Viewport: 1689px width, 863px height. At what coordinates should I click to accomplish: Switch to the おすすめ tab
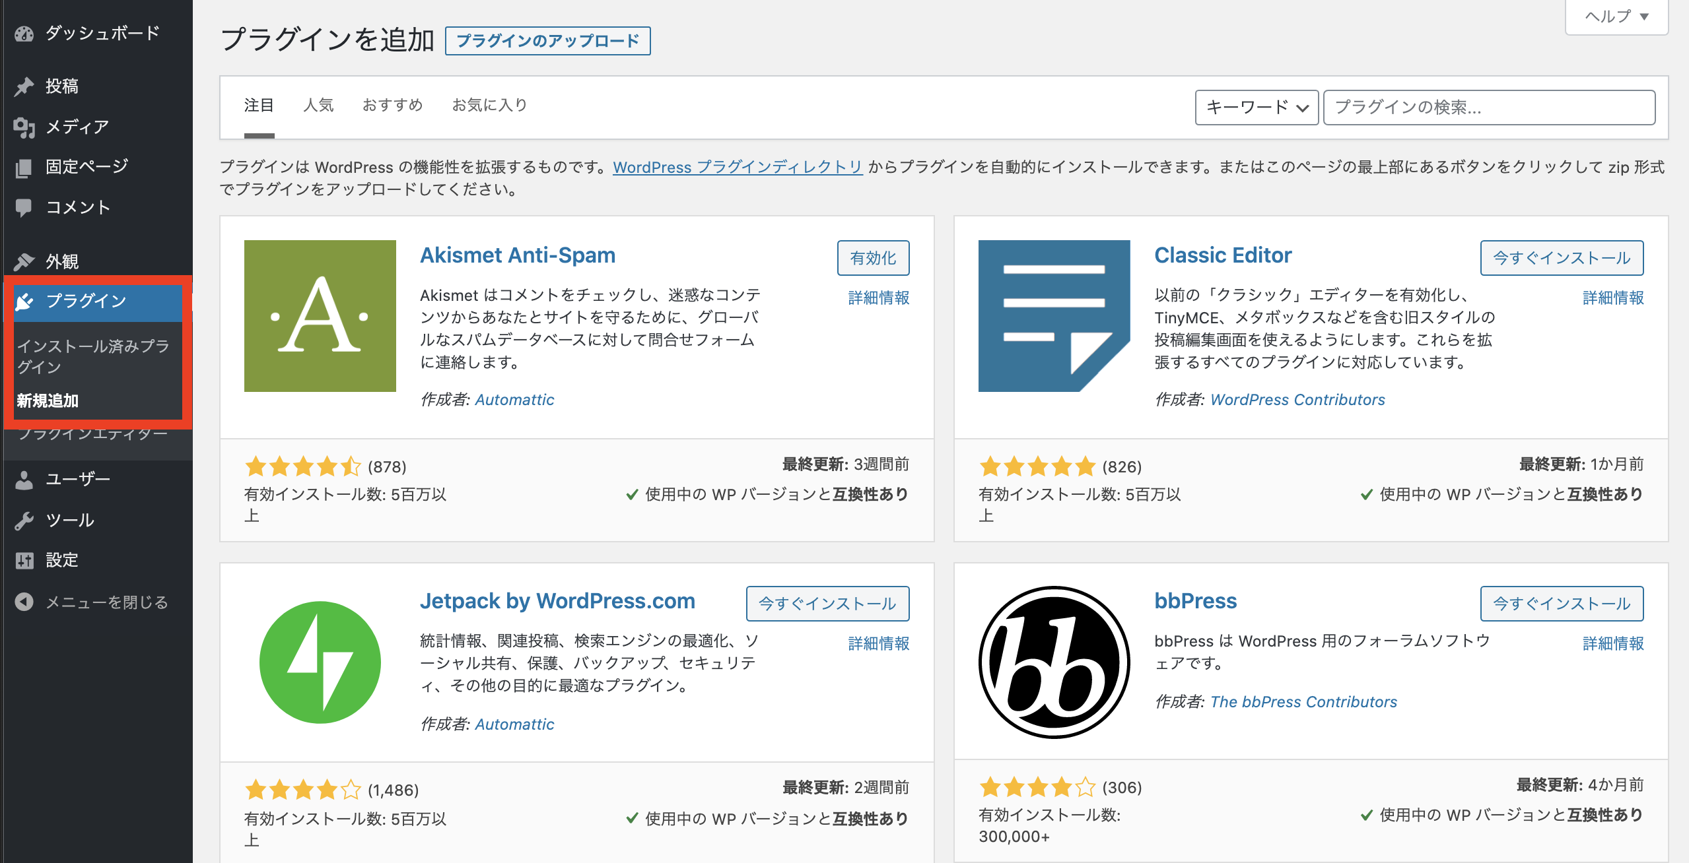tap(392, 106)
